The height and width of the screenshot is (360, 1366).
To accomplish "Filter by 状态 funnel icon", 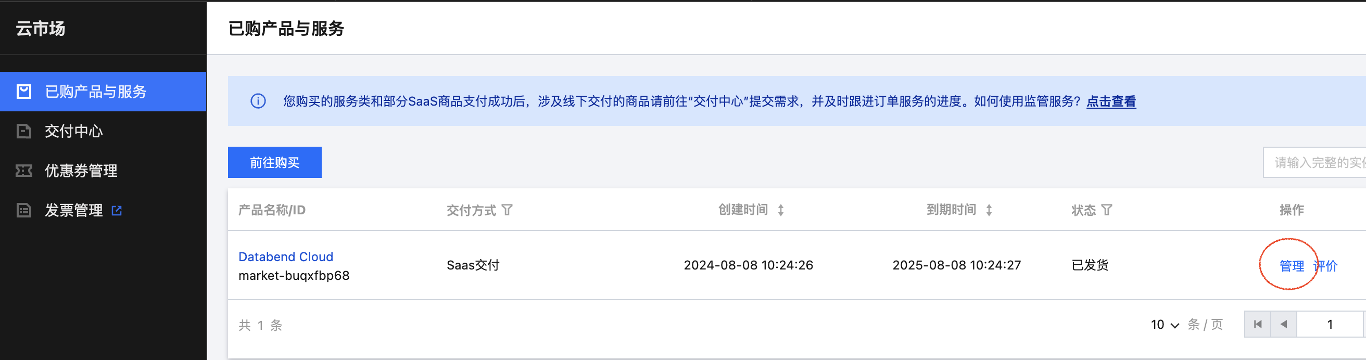I will [1107, 210].
